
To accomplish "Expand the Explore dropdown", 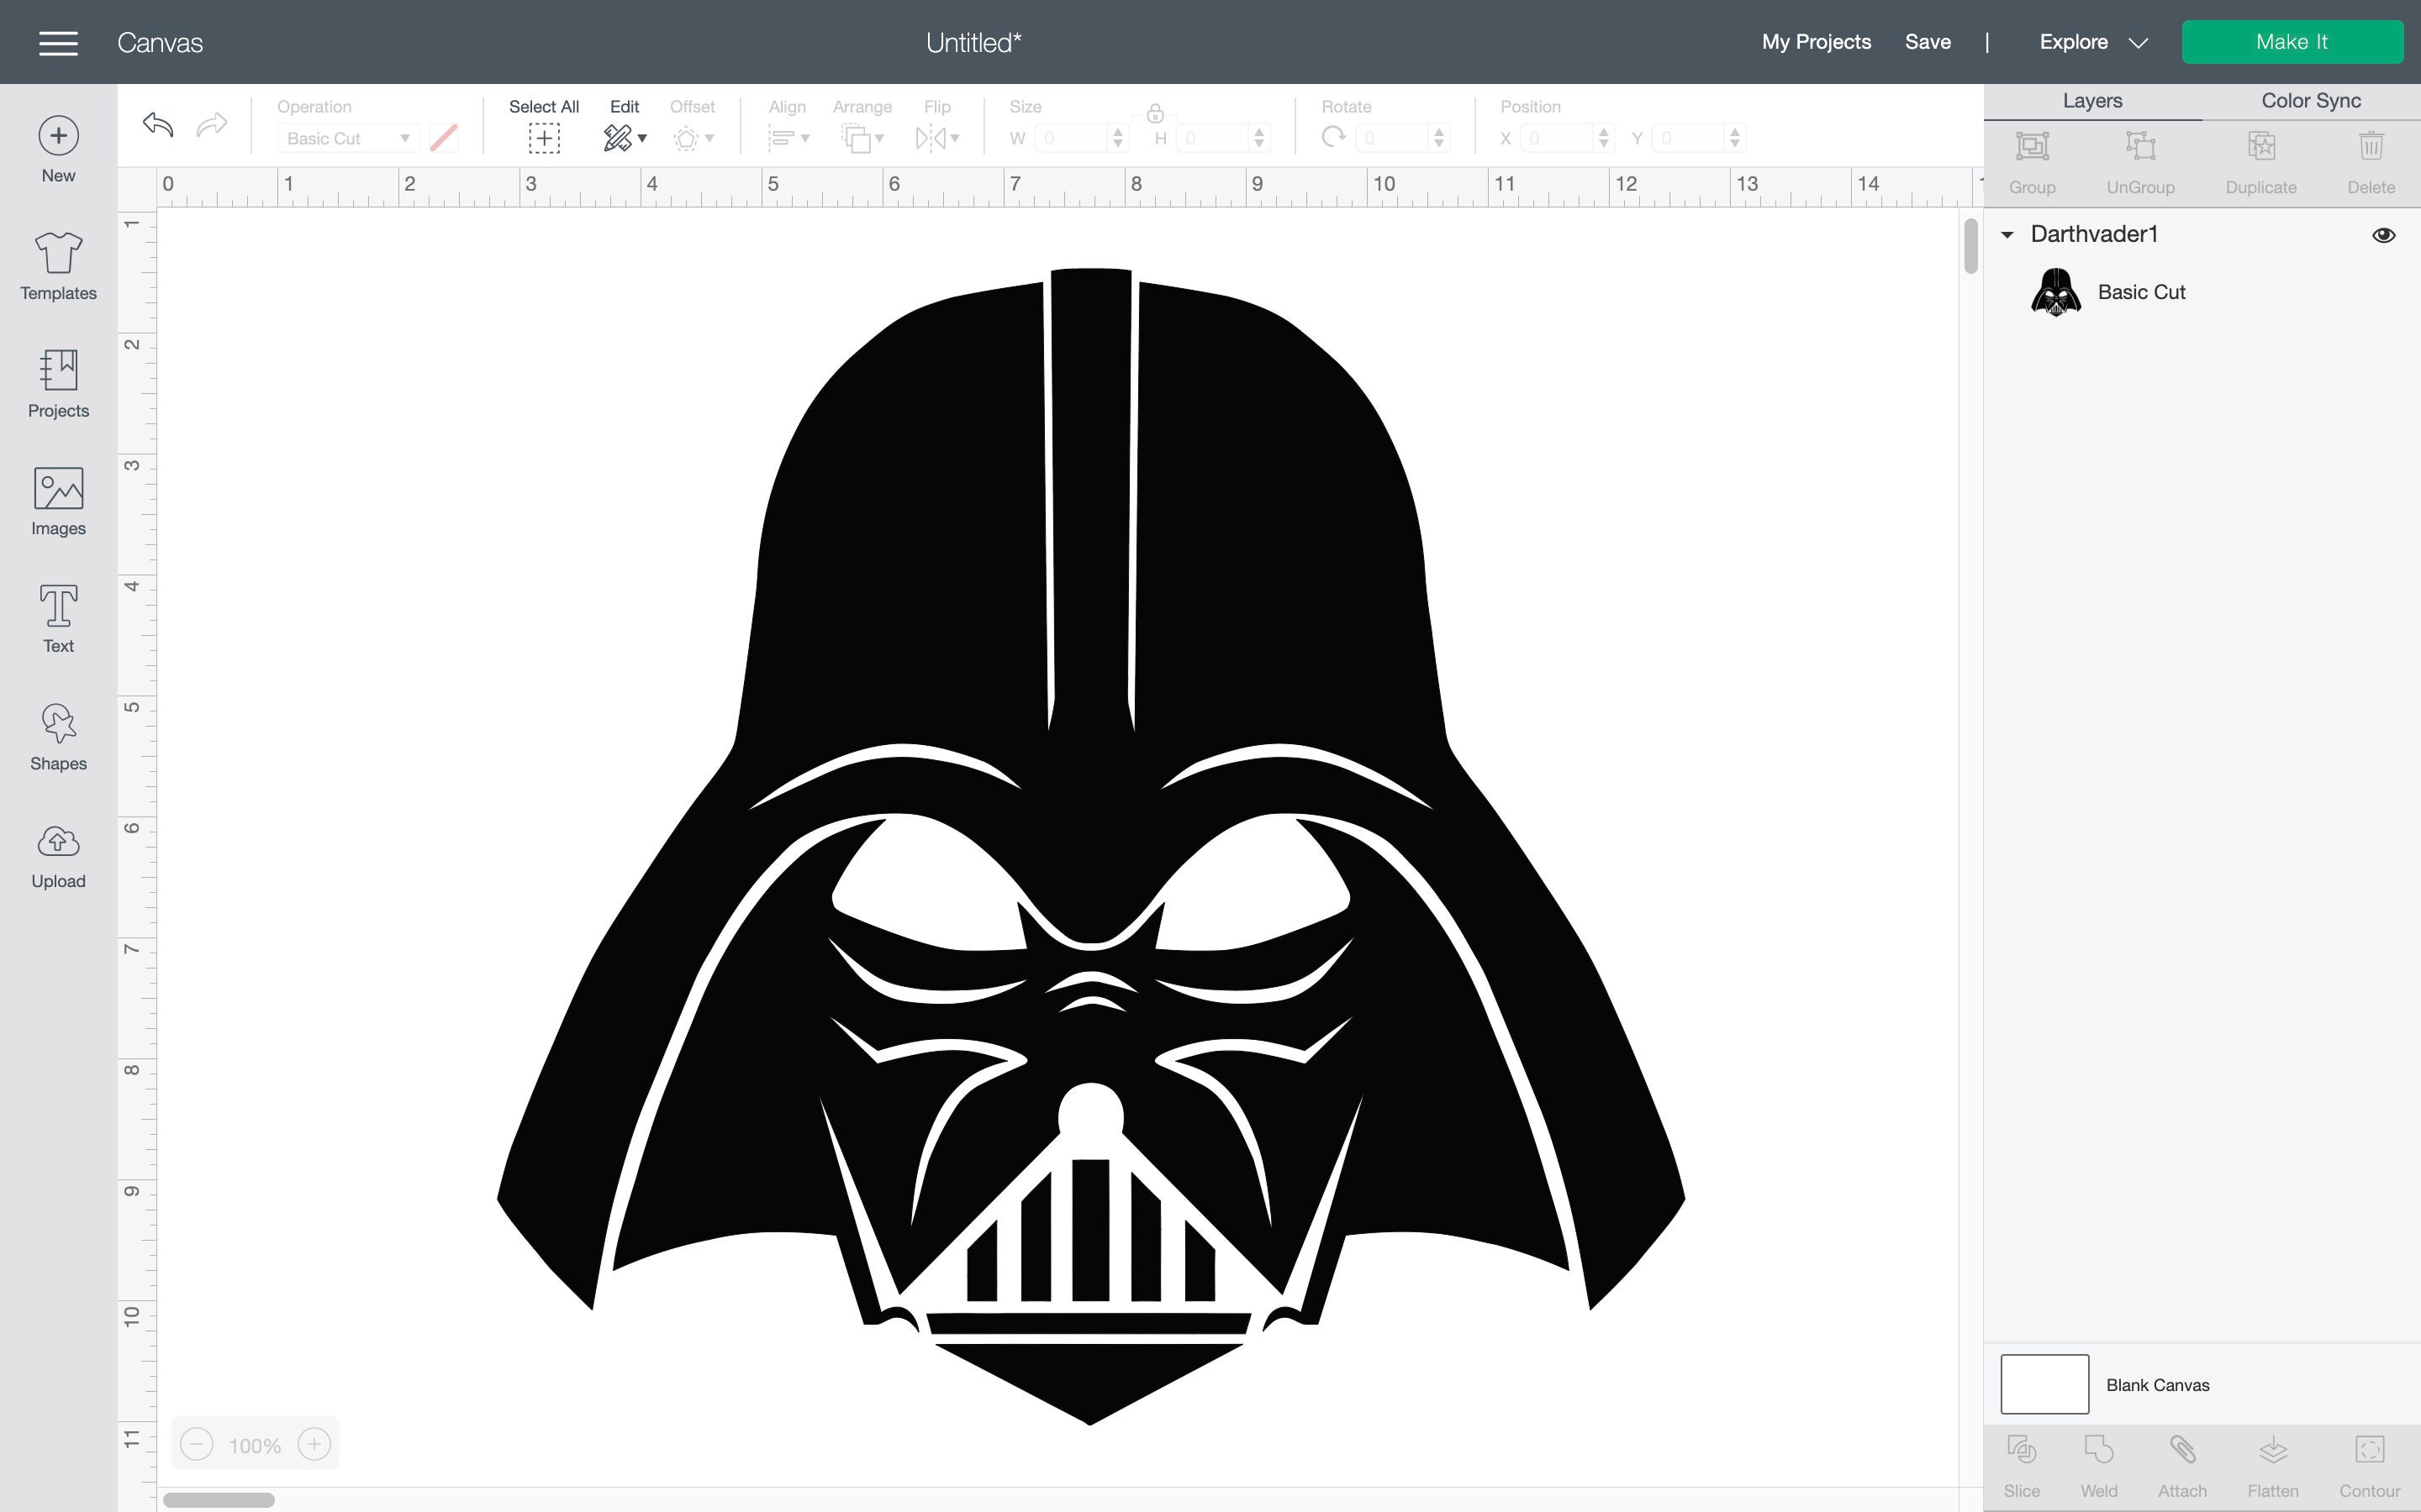I will pyautogui.click(x=2138, y=42).
